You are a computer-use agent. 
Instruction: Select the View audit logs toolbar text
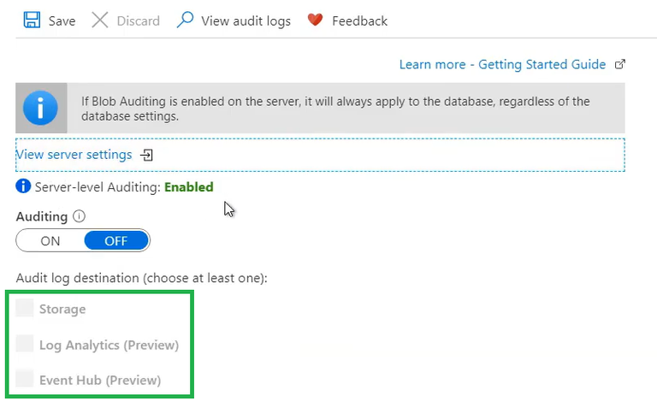[x=246, y=21]
